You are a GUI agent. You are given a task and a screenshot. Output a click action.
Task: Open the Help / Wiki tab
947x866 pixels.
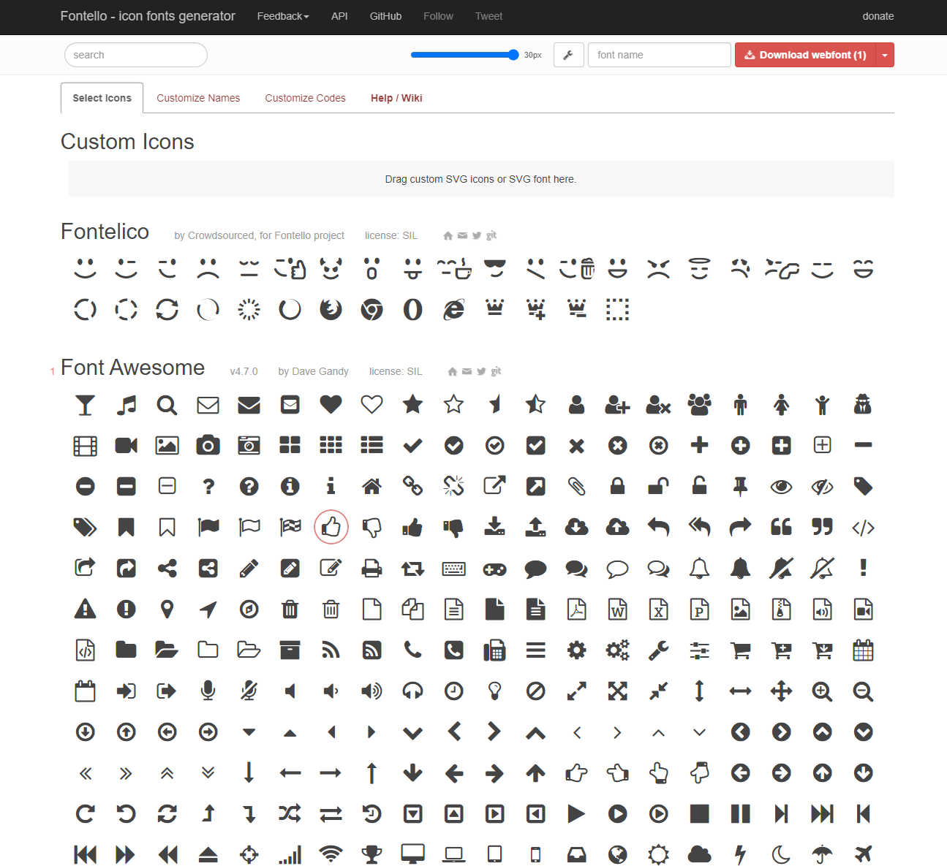[x=396, y=98]
